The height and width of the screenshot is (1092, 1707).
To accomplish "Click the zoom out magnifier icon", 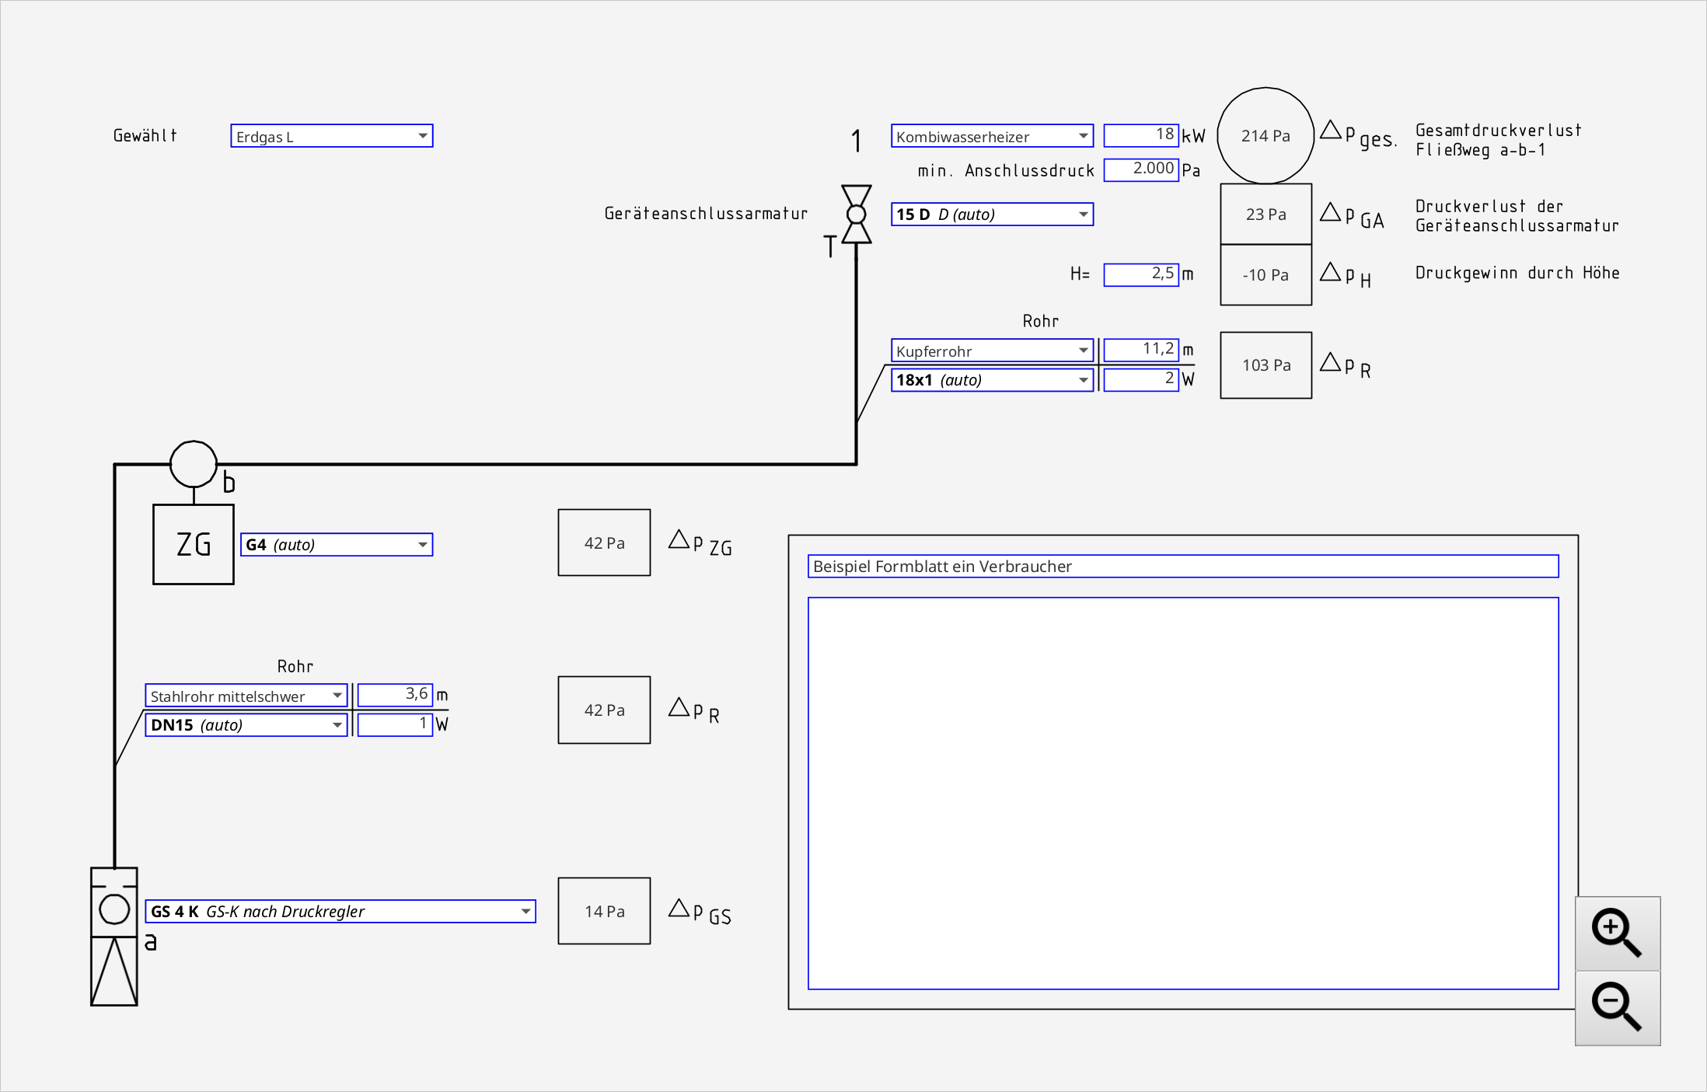I will 1618,1008.
